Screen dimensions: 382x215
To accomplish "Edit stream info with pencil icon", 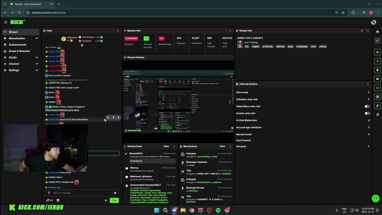I will (x=362, y=31).
